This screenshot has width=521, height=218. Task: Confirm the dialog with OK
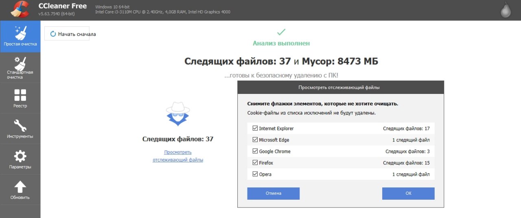408,194
